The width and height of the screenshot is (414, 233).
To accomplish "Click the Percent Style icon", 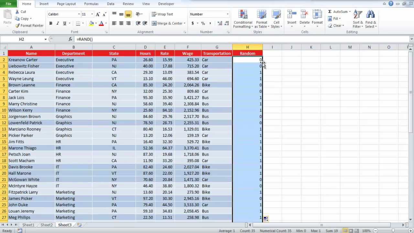I will click(x=203, y=23).
